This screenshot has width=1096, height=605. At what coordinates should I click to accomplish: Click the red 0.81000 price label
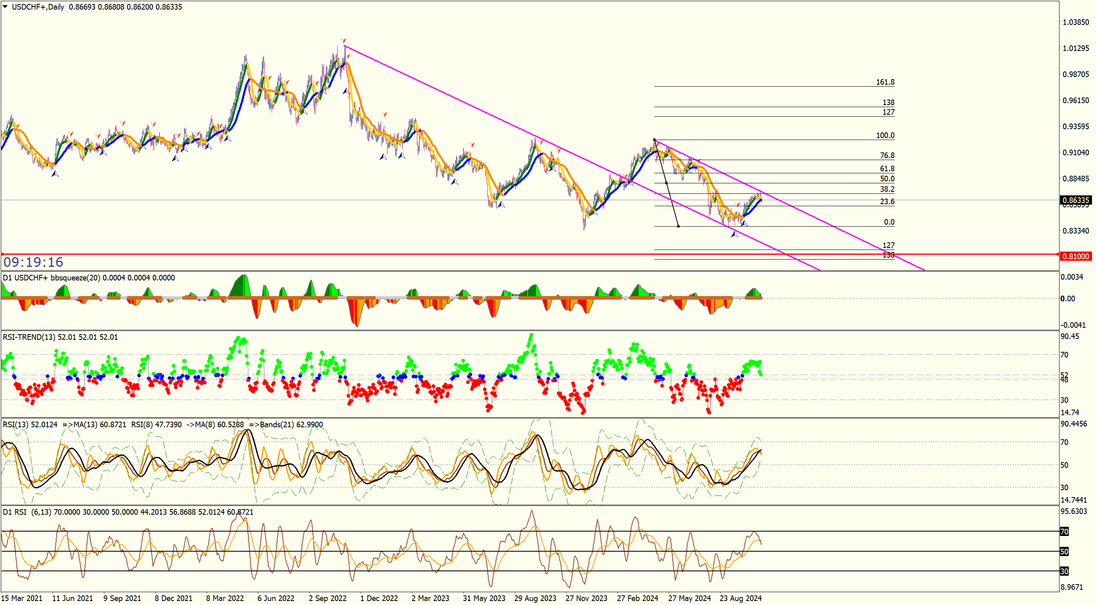[x=1076, y=256]
